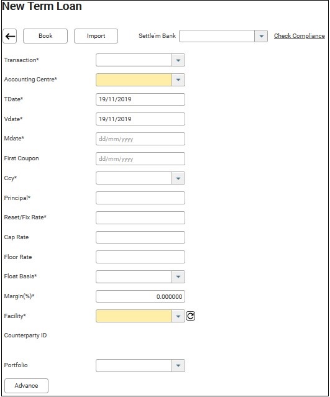
Task: Expand the Facility dropdown arrow
Action: 178,316
